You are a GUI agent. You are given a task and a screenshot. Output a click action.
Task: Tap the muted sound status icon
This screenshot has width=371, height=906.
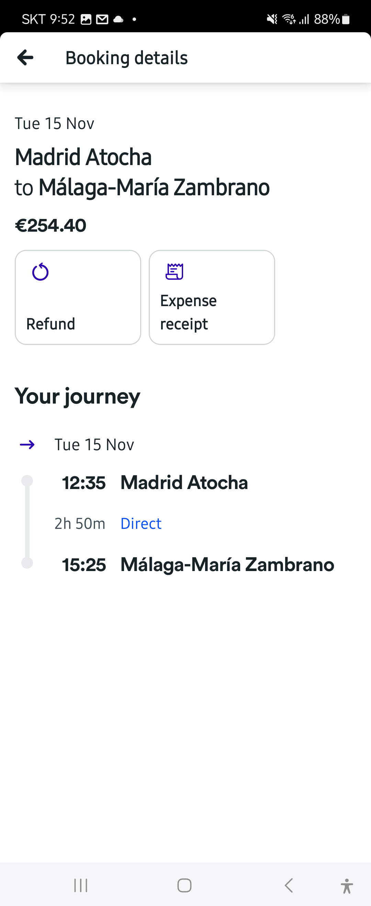272,19
